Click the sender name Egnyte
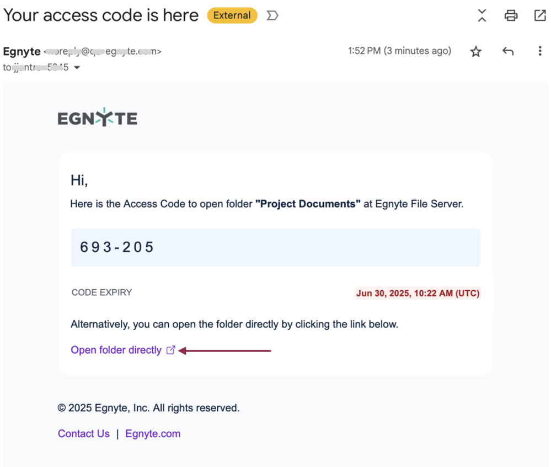 pos(22,52)
